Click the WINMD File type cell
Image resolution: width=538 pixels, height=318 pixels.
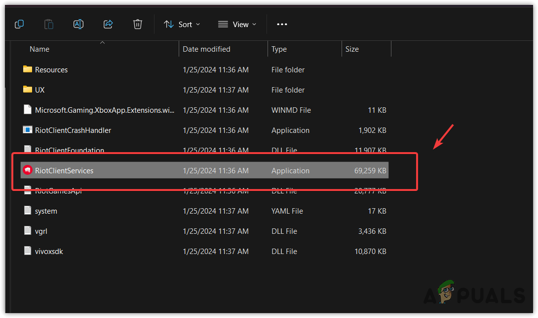coord(291,110)
